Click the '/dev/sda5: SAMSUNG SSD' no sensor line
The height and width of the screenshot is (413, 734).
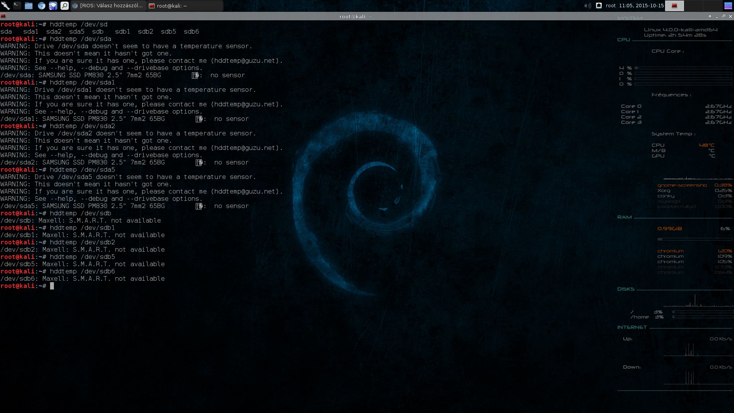(124, 206)
